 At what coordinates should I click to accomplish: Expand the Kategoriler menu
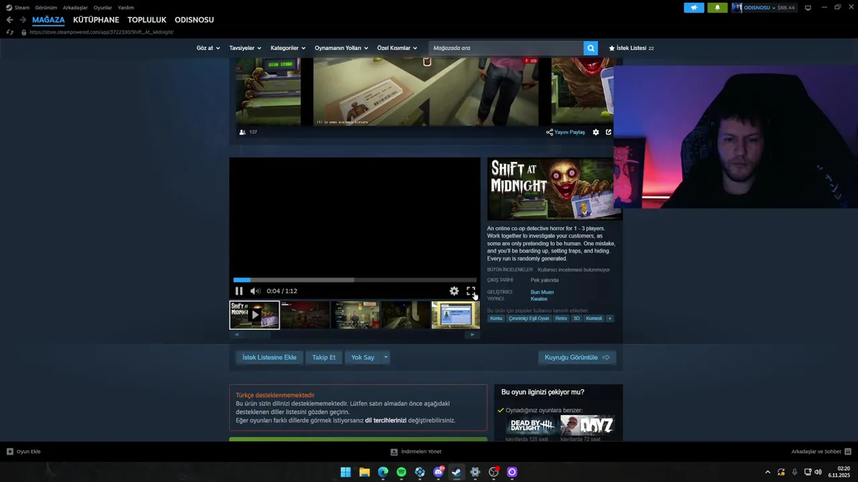[288, 48]
